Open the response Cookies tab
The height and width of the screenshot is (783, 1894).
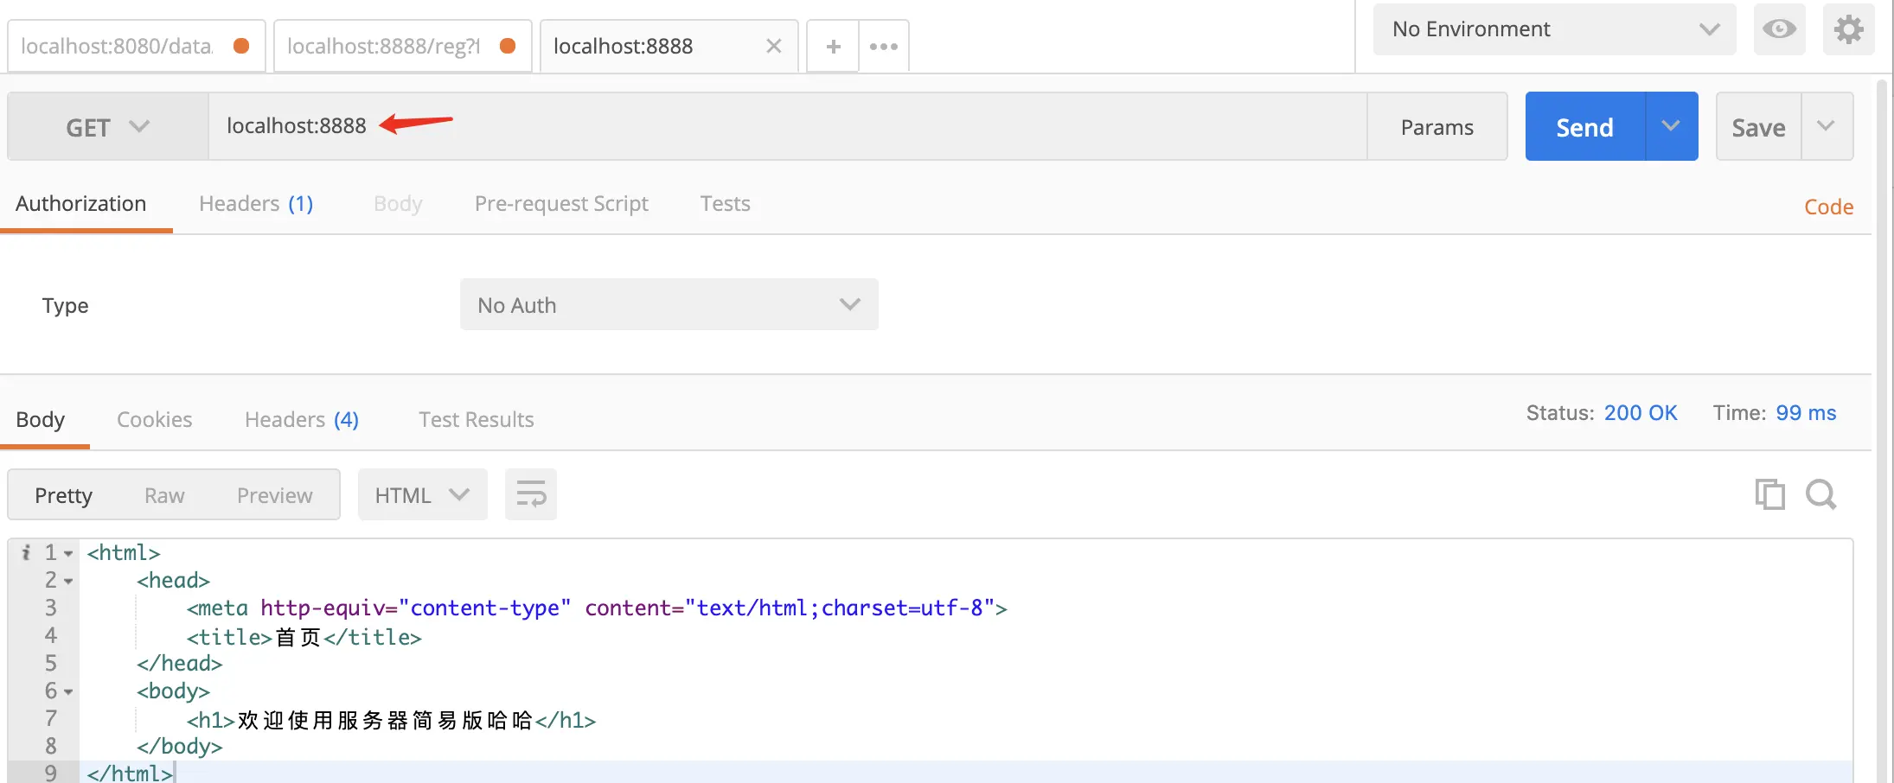155,420
